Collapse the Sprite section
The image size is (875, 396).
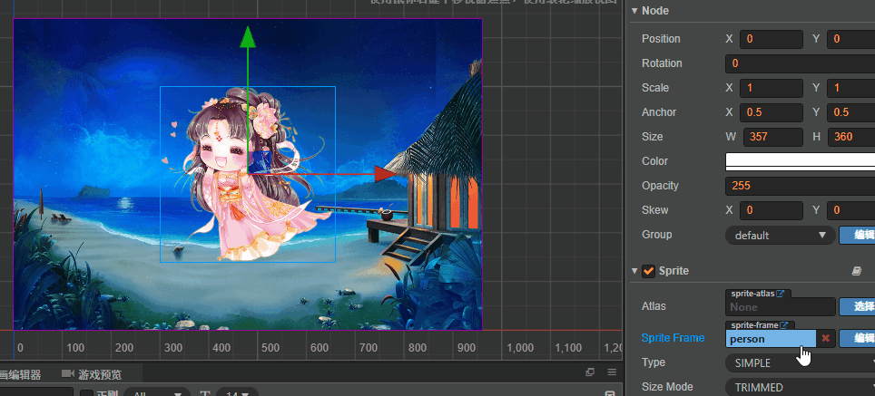[x=634, y=271]
